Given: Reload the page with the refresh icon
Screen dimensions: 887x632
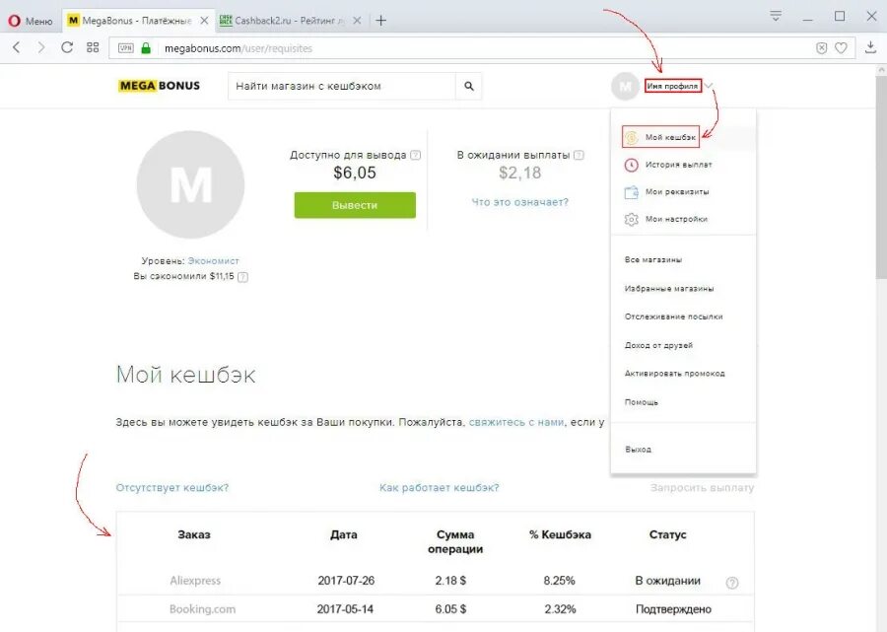Looking at the screenshot, I should [66, 46].
